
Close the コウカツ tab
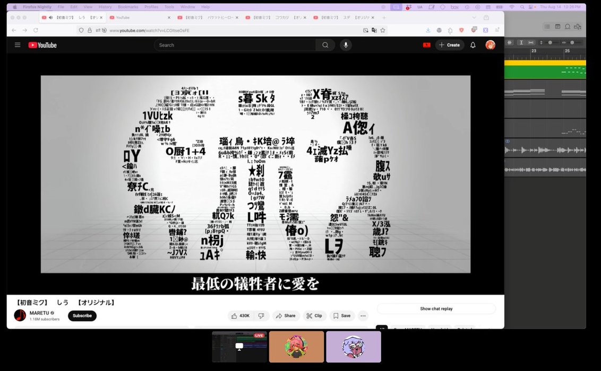305,17
